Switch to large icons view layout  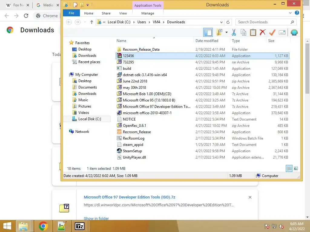[296, 168]
